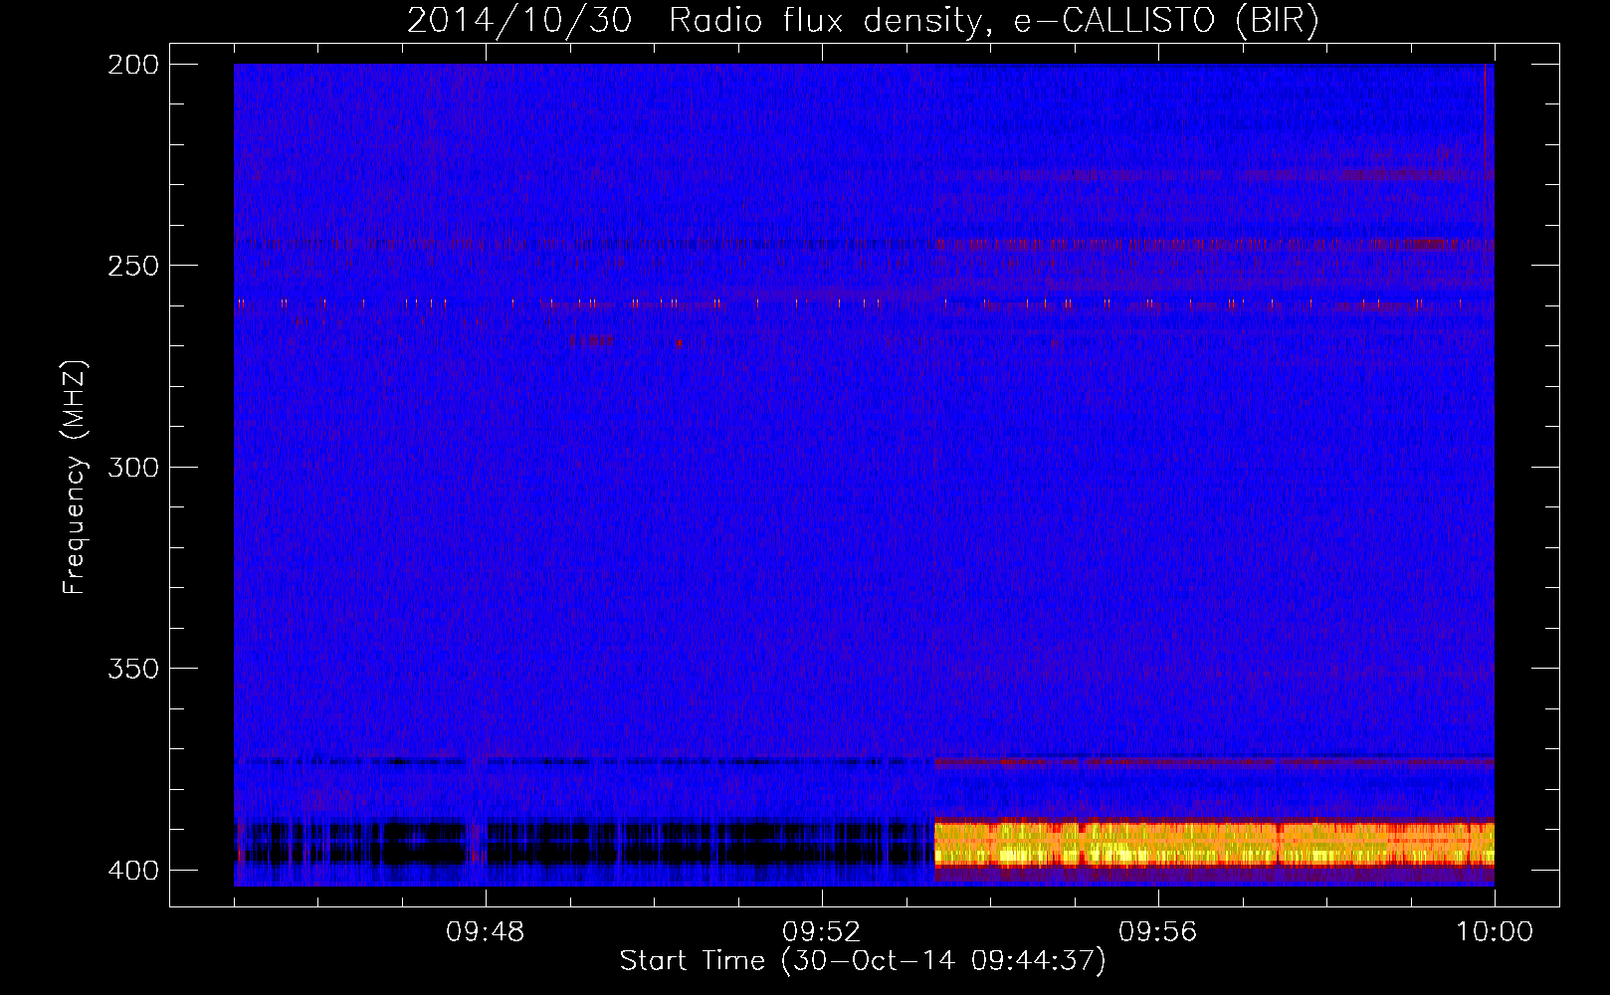Click the 09:56 time tick label
The width and height of the screenshot is (1610, 995).
(x=1158, y=932)
